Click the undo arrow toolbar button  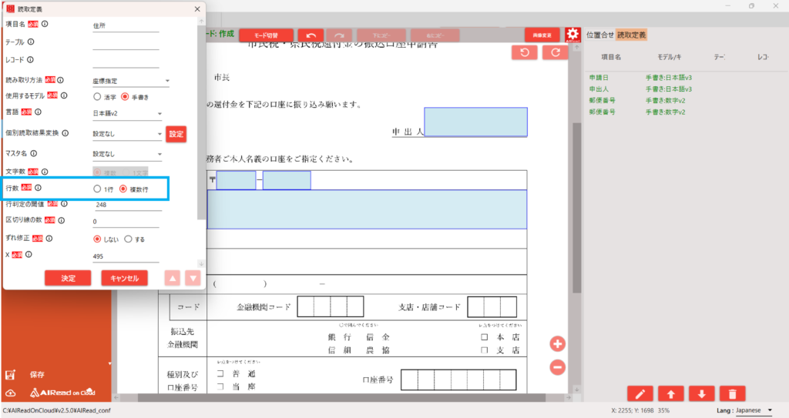(x=311, y=35)
